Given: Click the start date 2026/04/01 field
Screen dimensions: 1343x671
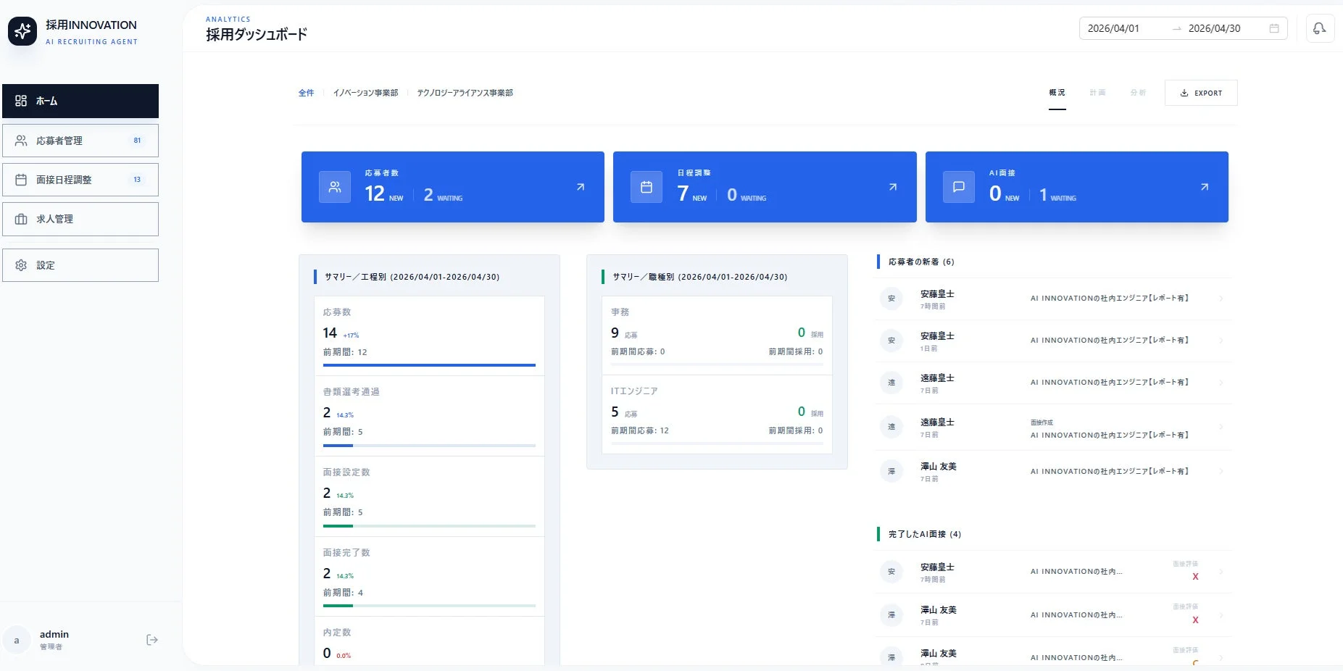Looking at the screenshot, I should point(1113,28).
